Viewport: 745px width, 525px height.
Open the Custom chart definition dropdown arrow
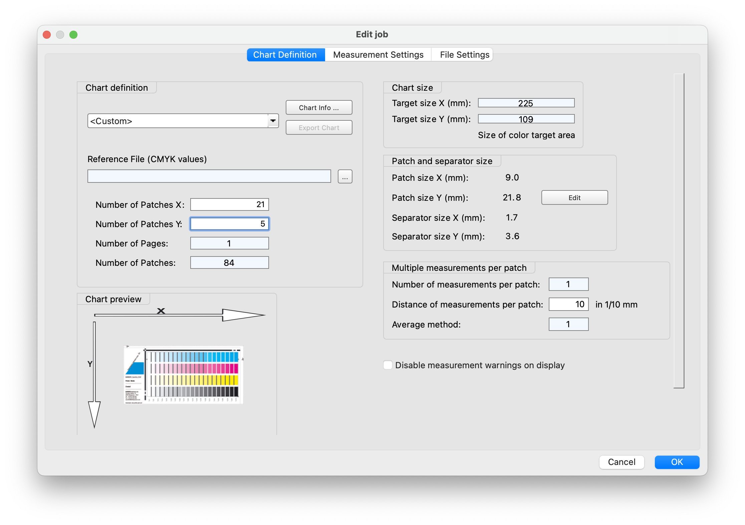tap(273, 121)
